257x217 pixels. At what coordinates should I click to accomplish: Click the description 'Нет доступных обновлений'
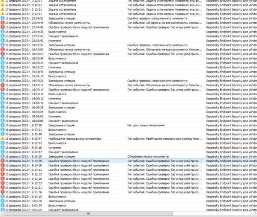coord(146,125)
